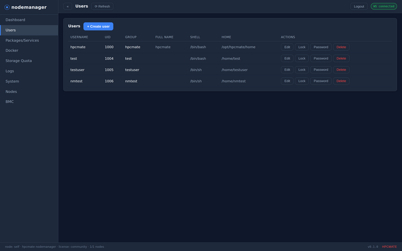Go to Packages/Services
Screen dimensions: 402x251
[29, 41]
